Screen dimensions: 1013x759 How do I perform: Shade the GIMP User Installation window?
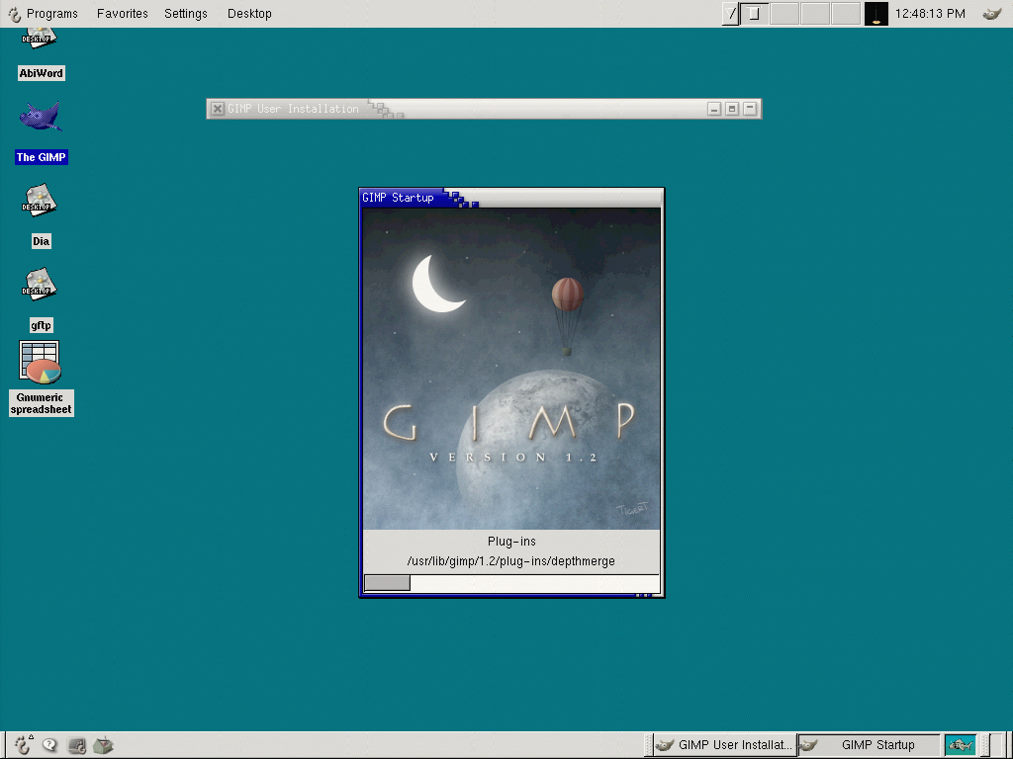(x=750, y=109)
